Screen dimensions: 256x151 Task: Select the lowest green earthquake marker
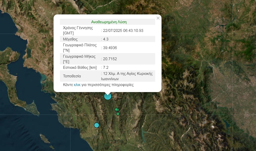tap(118, 114)
